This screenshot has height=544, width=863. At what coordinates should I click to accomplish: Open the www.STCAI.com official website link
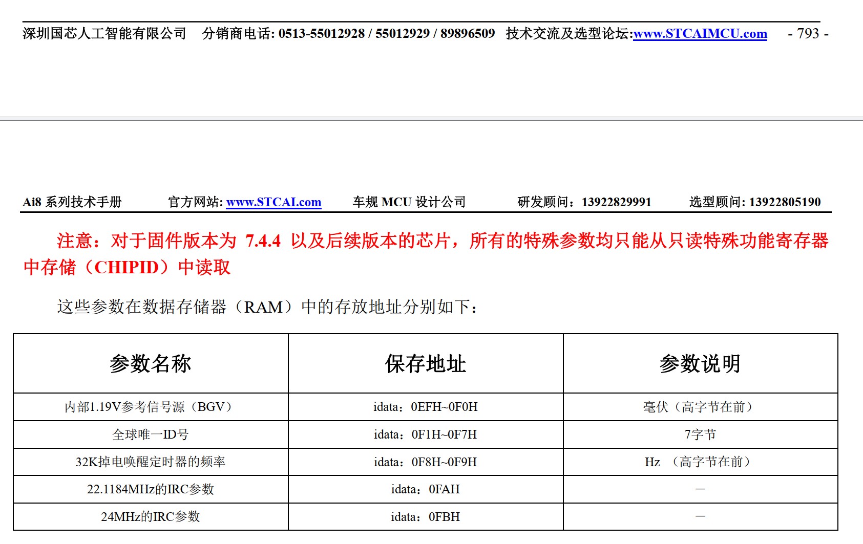coord(273,202)
